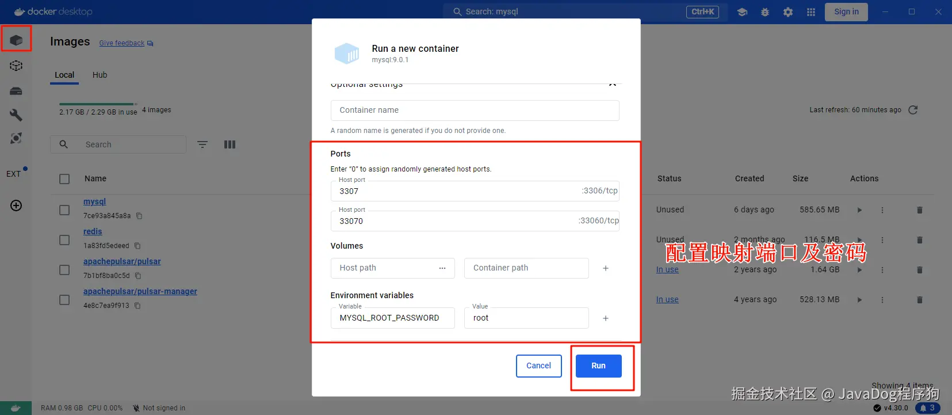Image resolution: width=952 pixels, height=415 pixels.
Task: Select the apachepulsar/pulsar image checkbox
Action: (x=64, y=270)
